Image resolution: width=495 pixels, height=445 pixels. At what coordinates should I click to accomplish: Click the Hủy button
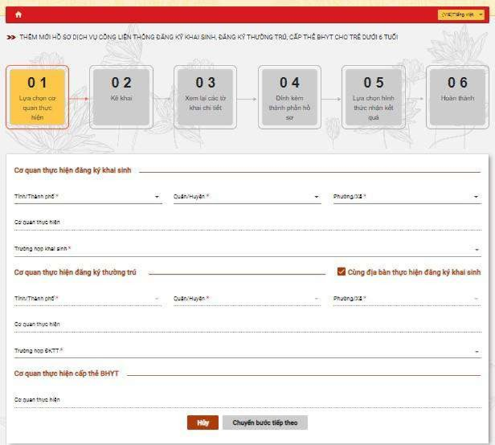(x=203, y=423)
